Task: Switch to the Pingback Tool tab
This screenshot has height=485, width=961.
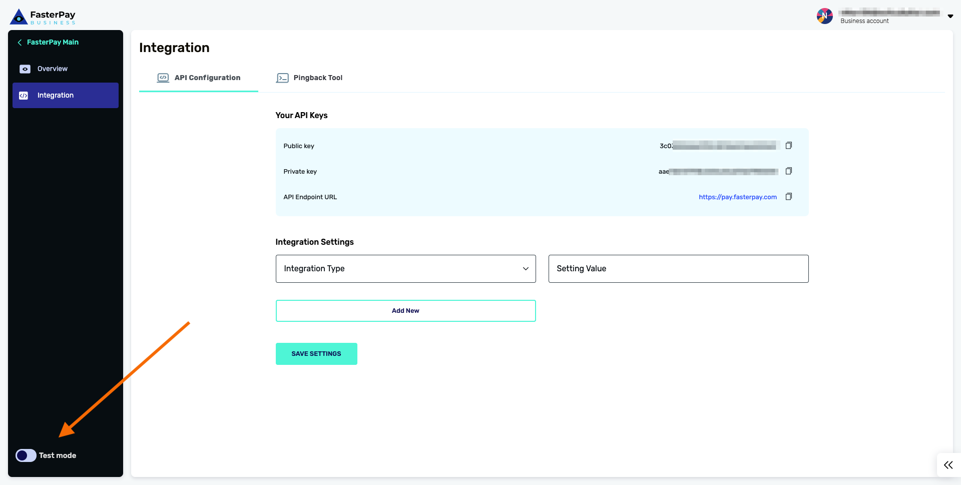Action: [x=309, y=78]
